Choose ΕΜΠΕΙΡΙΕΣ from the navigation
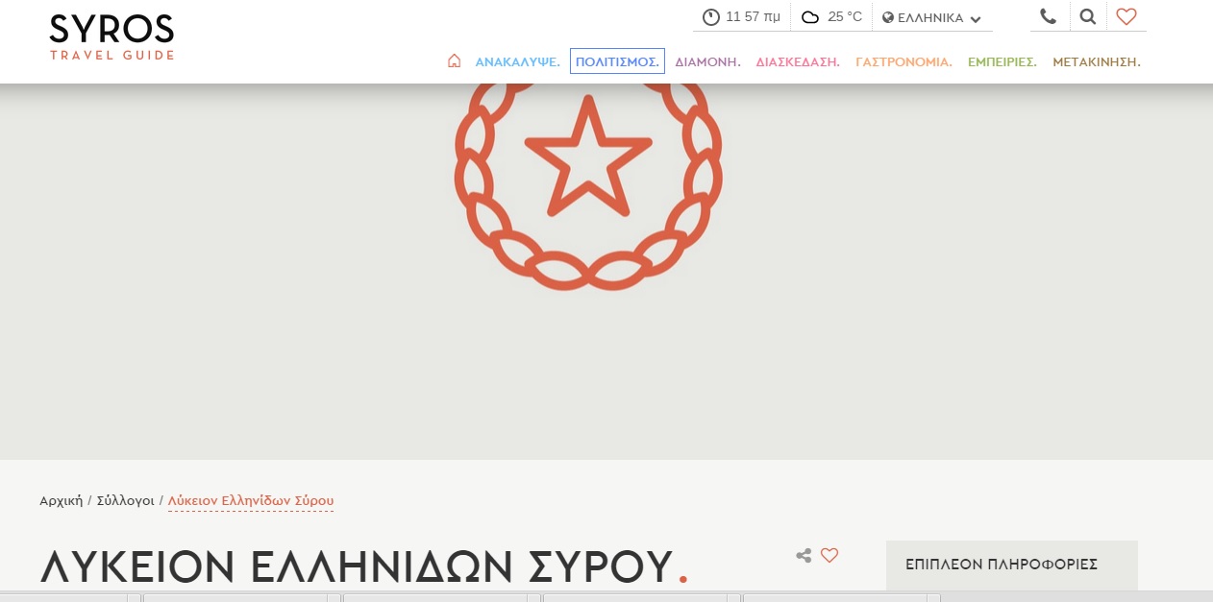1213x602 pixels. coord(1002,61)
